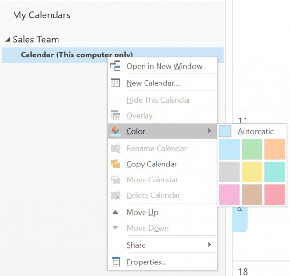The height and width of the screenshot is (276, 290).
Task: Click the Overlay calendar icon
Action: [x=116, y=115]
